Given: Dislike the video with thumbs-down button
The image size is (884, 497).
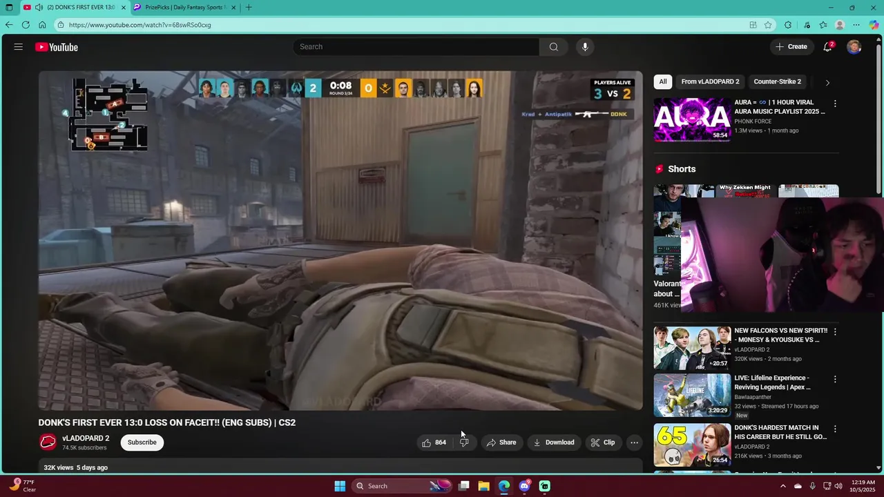Looking at the screenshot, I should [x=464, y=442].
